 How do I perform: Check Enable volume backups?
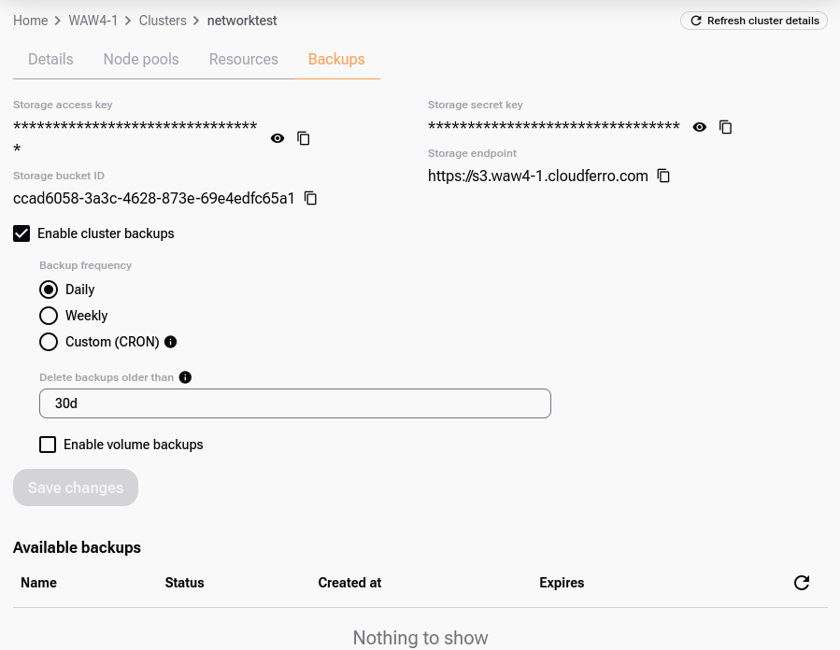pyautogui.click(x=48, y=445)
